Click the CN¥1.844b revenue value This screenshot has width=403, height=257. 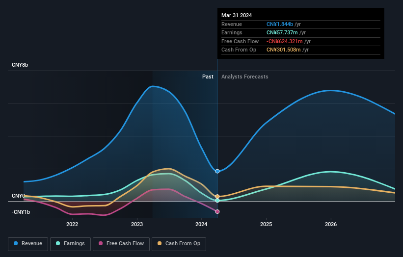pos(280,24)
